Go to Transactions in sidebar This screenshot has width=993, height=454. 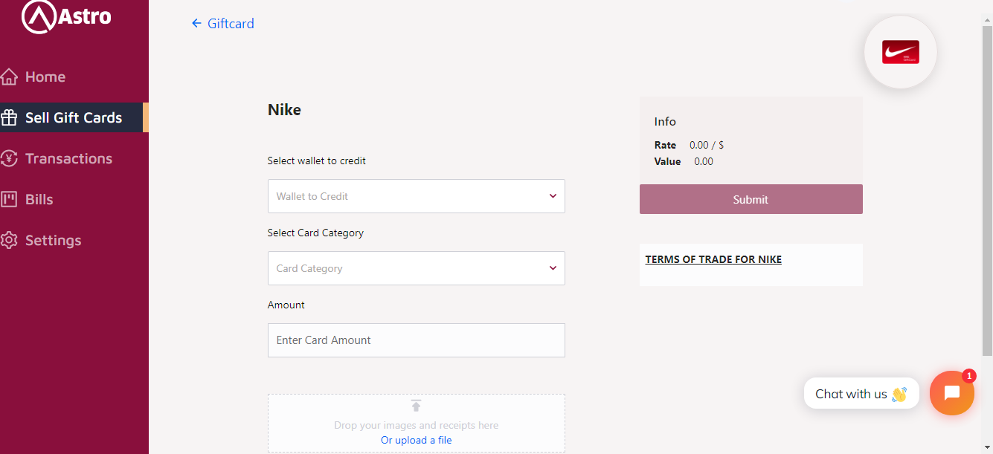point(68,158)
